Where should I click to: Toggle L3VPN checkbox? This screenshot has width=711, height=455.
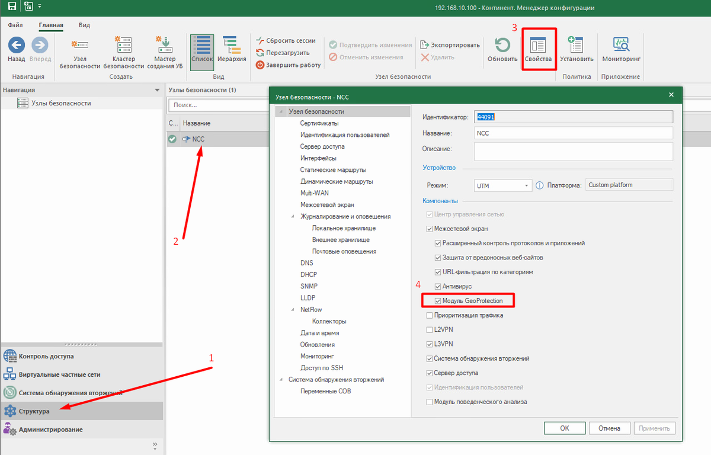430,344
